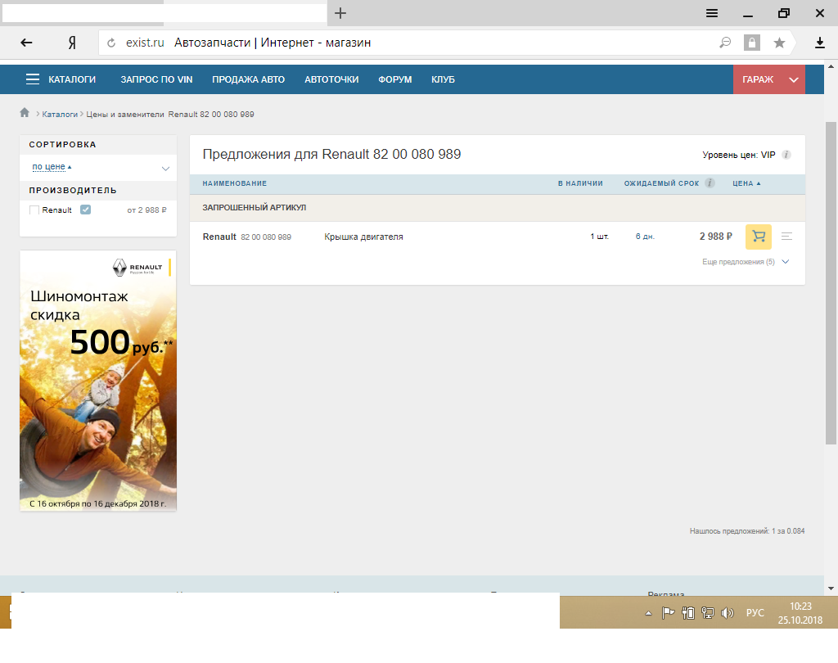Open the browser hamburger menu
Screen dimensions: 838x663
[x=712, y=13]
